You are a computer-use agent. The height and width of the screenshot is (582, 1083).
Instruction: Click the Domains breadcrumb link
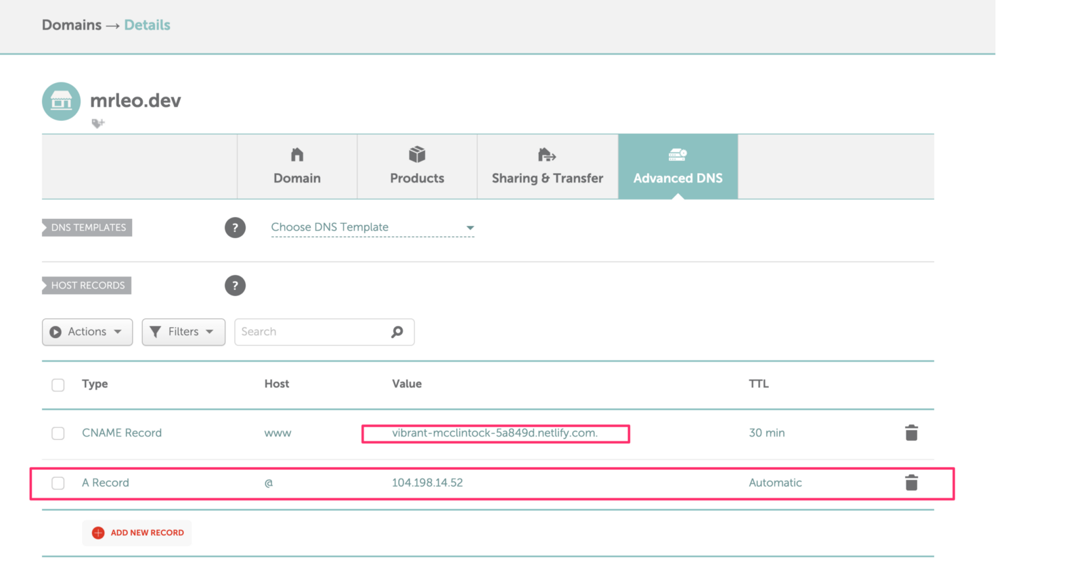click(72, 25)
